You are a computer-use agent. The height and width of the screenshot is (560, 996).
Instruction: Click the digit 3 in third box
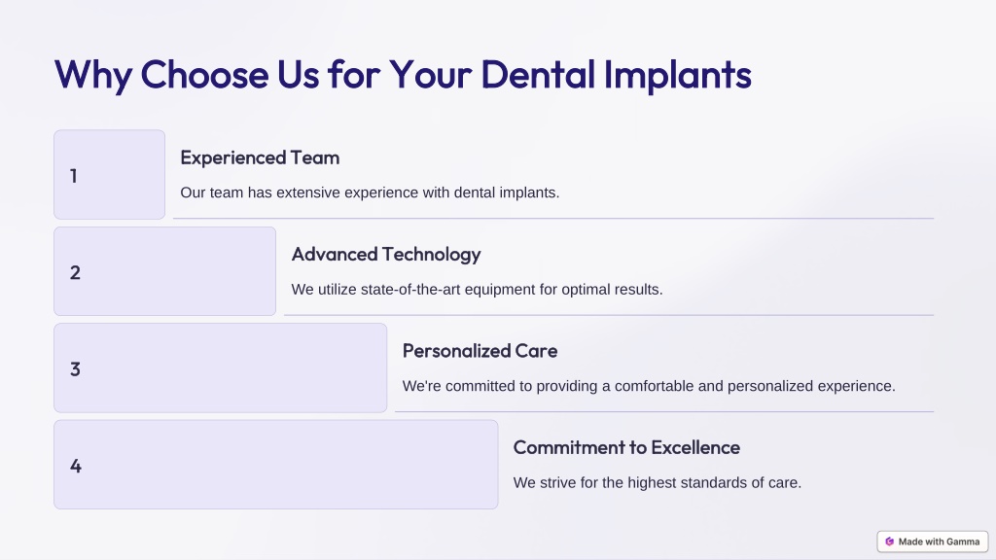tap(75, 368)
